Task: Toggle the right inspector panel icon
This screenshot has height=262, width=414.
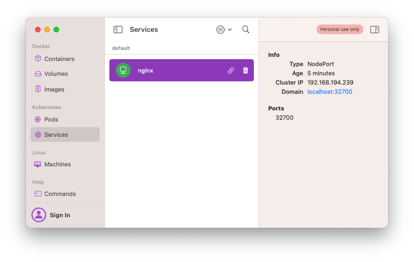Action: pos(374,30)
